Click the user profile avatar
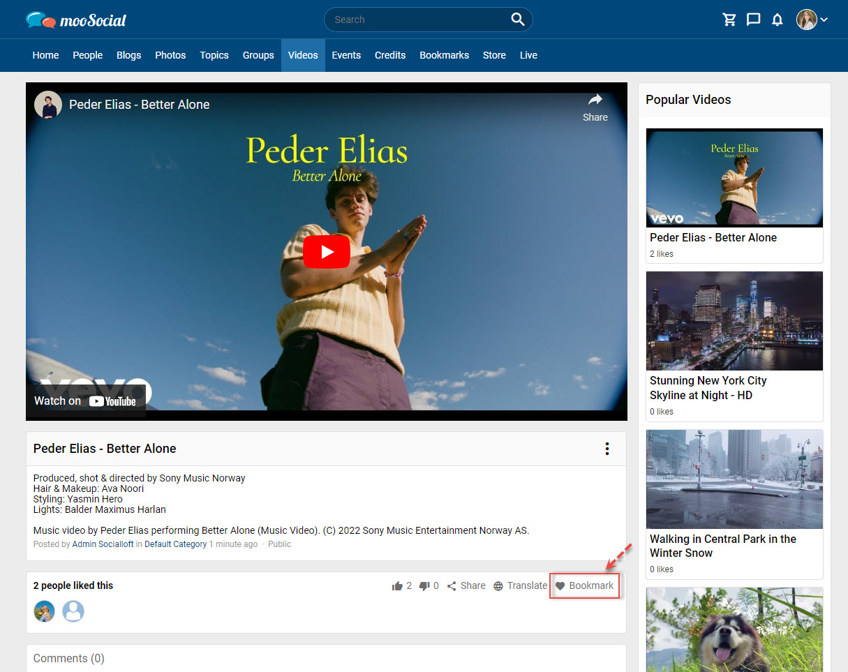848x672 pixels. (807, 20)
